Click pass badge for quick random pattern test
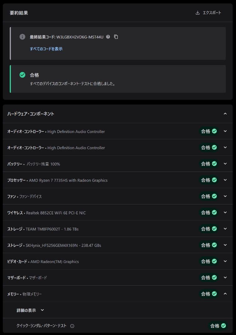236x335 pixels. 218,326
